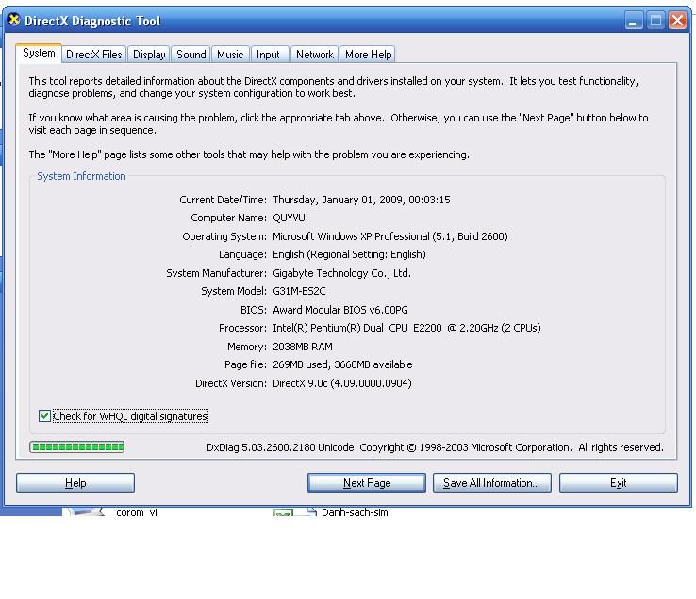Viewport: 696px width, 599px height.
Task: Open the More Help tab
Action: [x=368, y=55]
